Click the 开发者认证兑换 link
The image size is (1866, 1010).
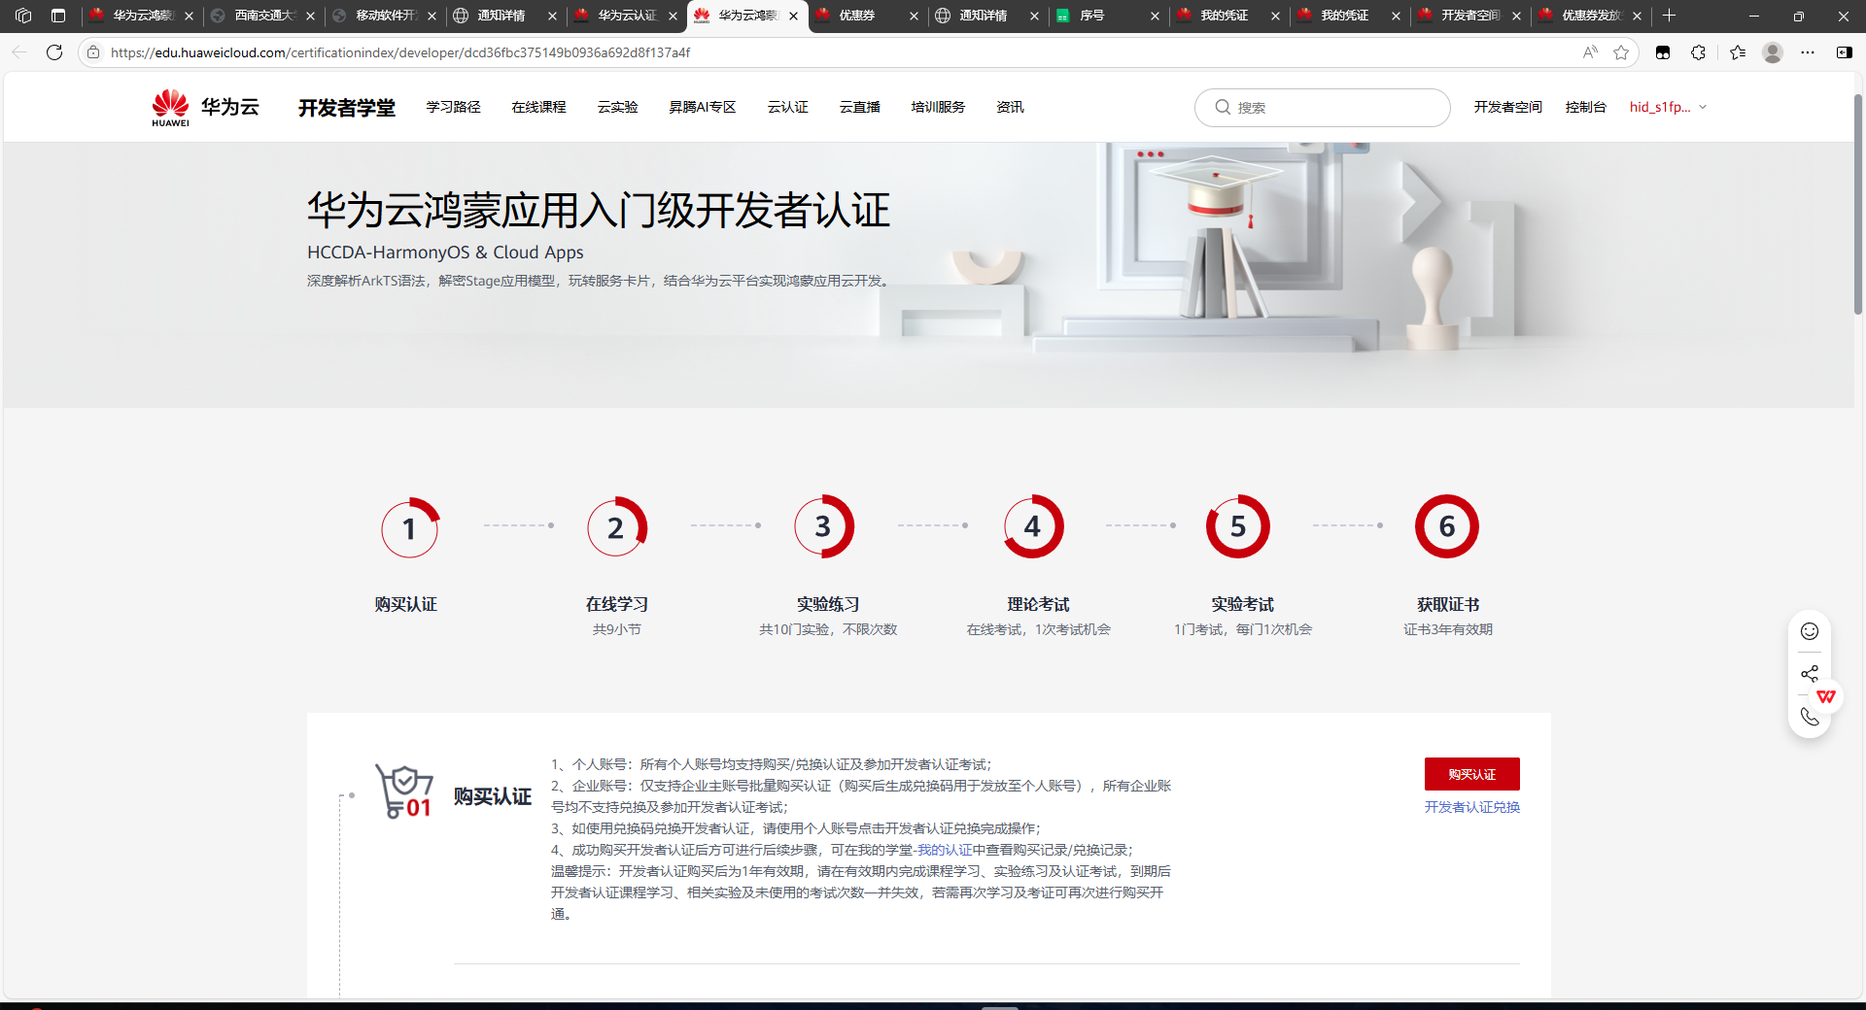tap(1471, 807)
